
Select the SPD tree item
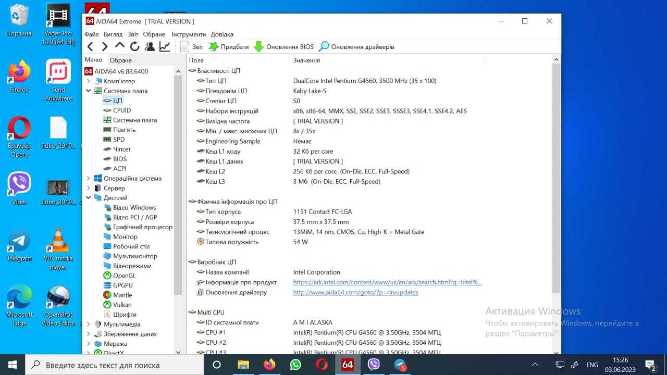pyautogui.click(x=119, y=140)
